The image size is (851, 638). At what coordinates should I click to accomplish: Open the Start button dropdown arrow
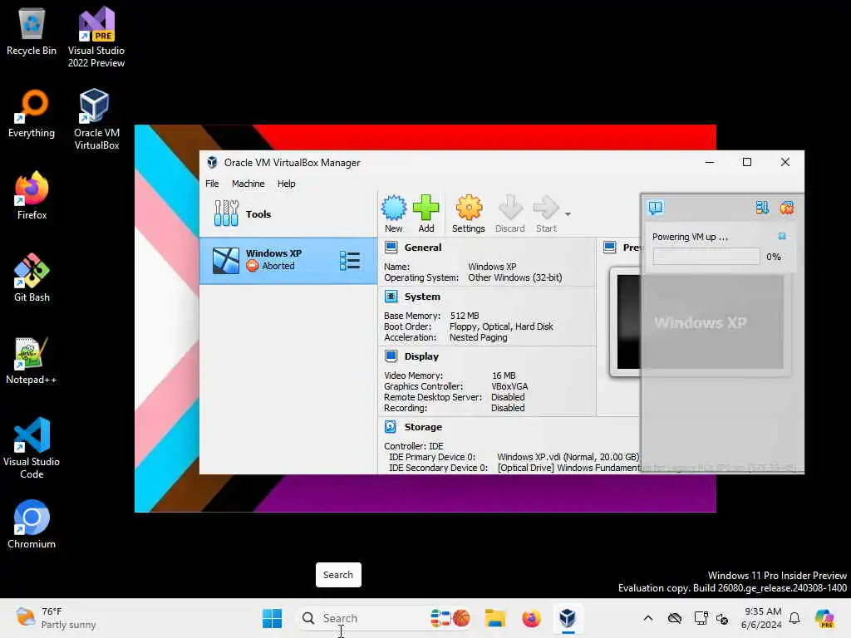pyautogui.click(x=568, y=214)
